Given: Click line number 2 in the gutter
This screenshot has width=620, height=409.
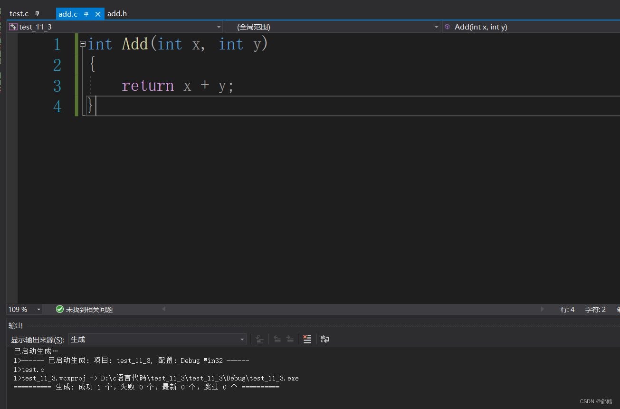Looking at the screenshot, I should pos(57,65).
